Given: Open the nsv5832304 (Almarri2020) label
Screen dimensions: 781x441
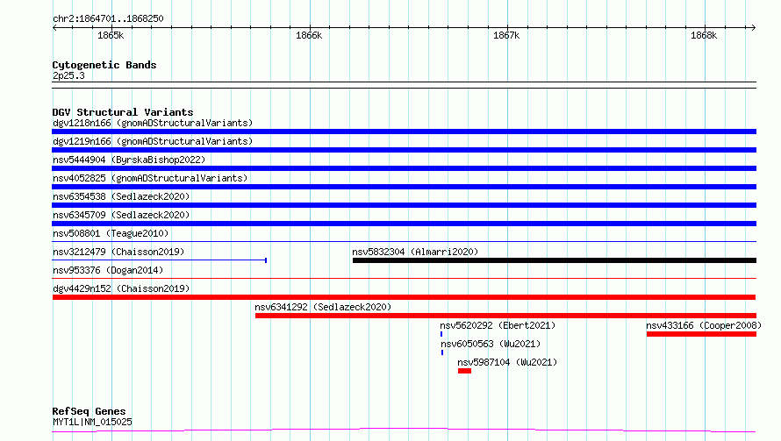Looking at the screenshot, I should 415,252.
